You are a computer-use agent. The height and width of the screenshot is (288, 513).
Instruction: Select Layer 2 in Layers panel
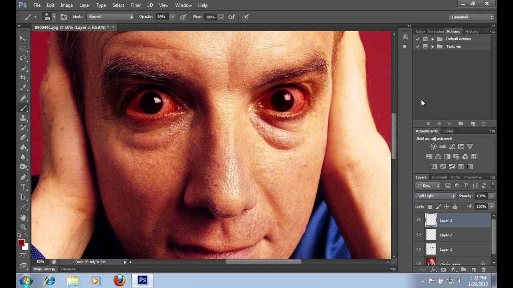pos(453,235)
